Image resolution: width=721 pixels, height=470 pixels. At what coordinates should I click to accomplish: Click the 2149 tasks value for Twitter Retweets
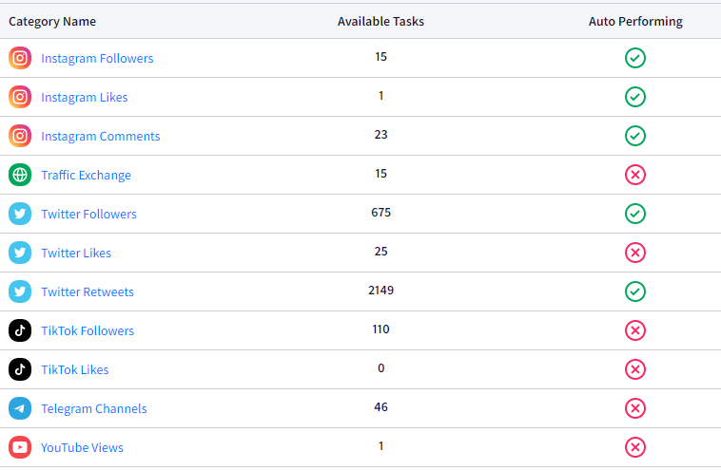coord(380,291)
